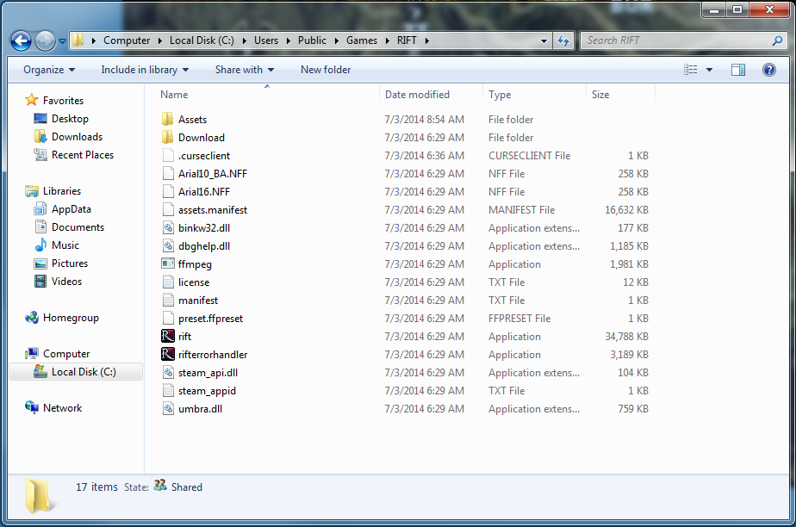This screenshot has width=796, height=527.
Task: Select the Download folder icon
Action: (x=168, y=138)
